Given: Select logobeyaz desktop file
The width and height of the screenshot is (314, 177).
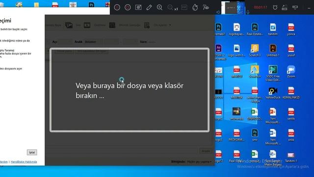Looking at the screenshot, I should [236, 29].
